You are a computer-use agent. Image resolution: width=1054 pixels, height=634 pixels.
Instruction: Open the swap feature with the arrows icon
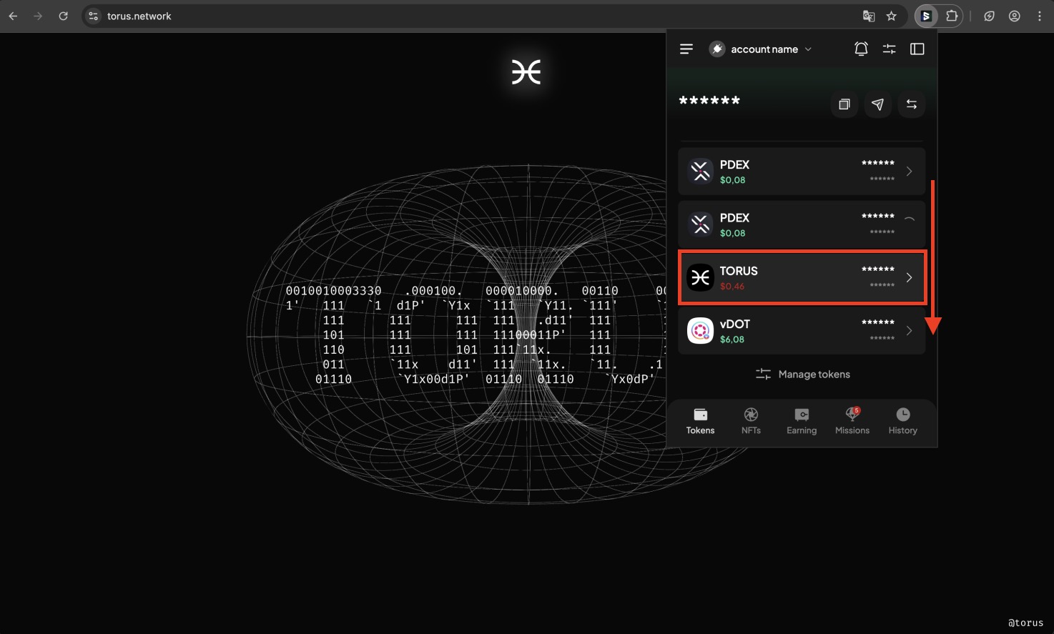(x=912, y=104)
